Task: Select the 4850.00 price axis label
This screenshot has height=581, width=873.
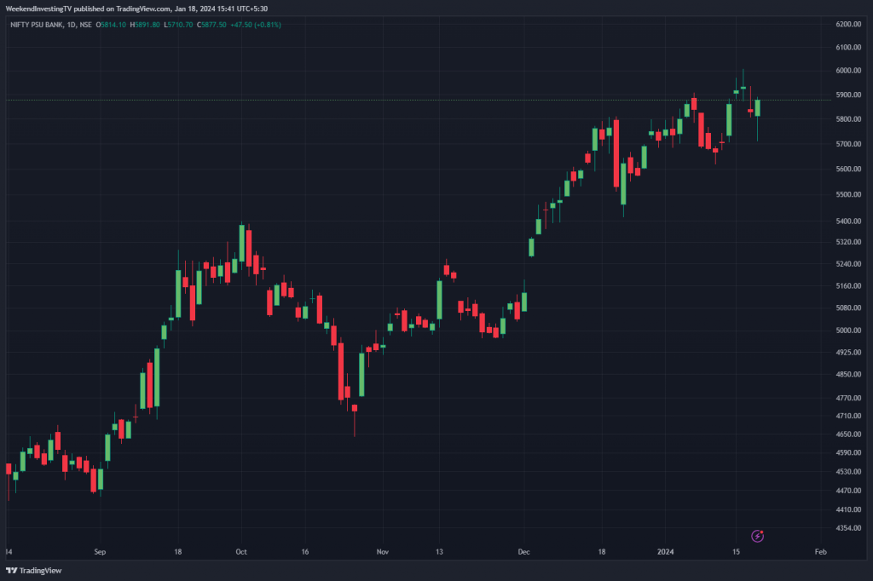Action: 848,375
